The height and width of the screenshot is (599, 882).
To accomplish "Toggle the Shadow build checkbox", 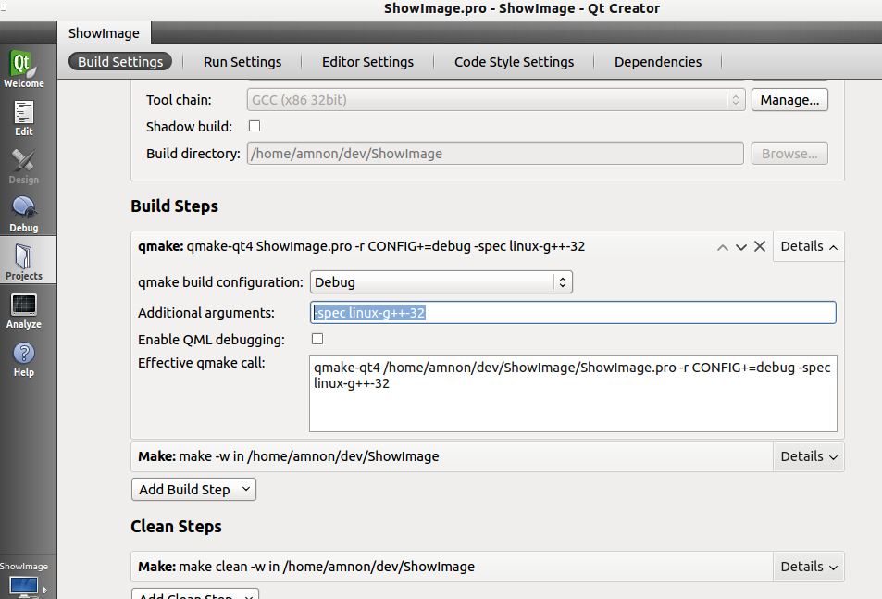I will (255, 126).
